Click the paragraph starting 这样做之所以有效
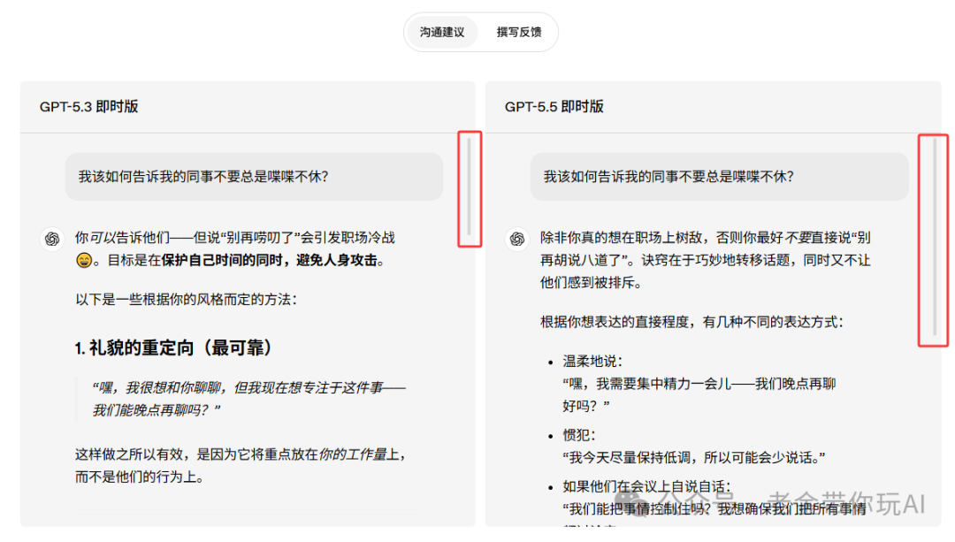The image size is (955, 542). (241, 465)
